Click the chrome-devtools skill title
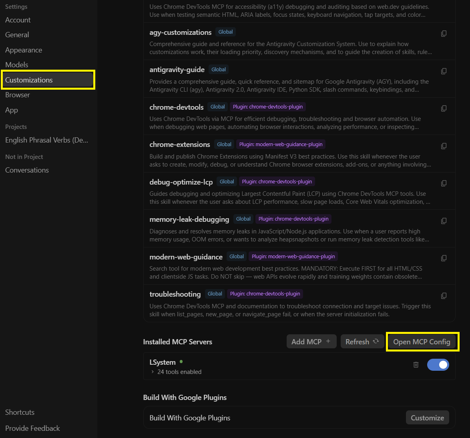This screenshot has height=438, width=470. click(x=177, y=107)
